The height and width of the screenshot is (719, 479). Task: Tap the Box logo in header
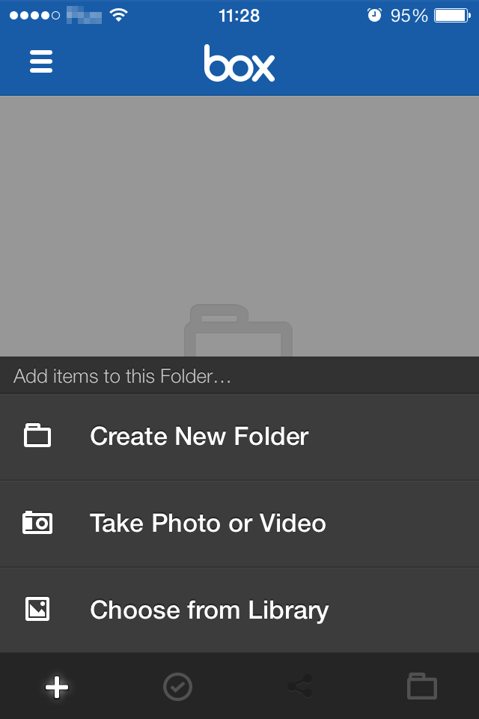239,63
